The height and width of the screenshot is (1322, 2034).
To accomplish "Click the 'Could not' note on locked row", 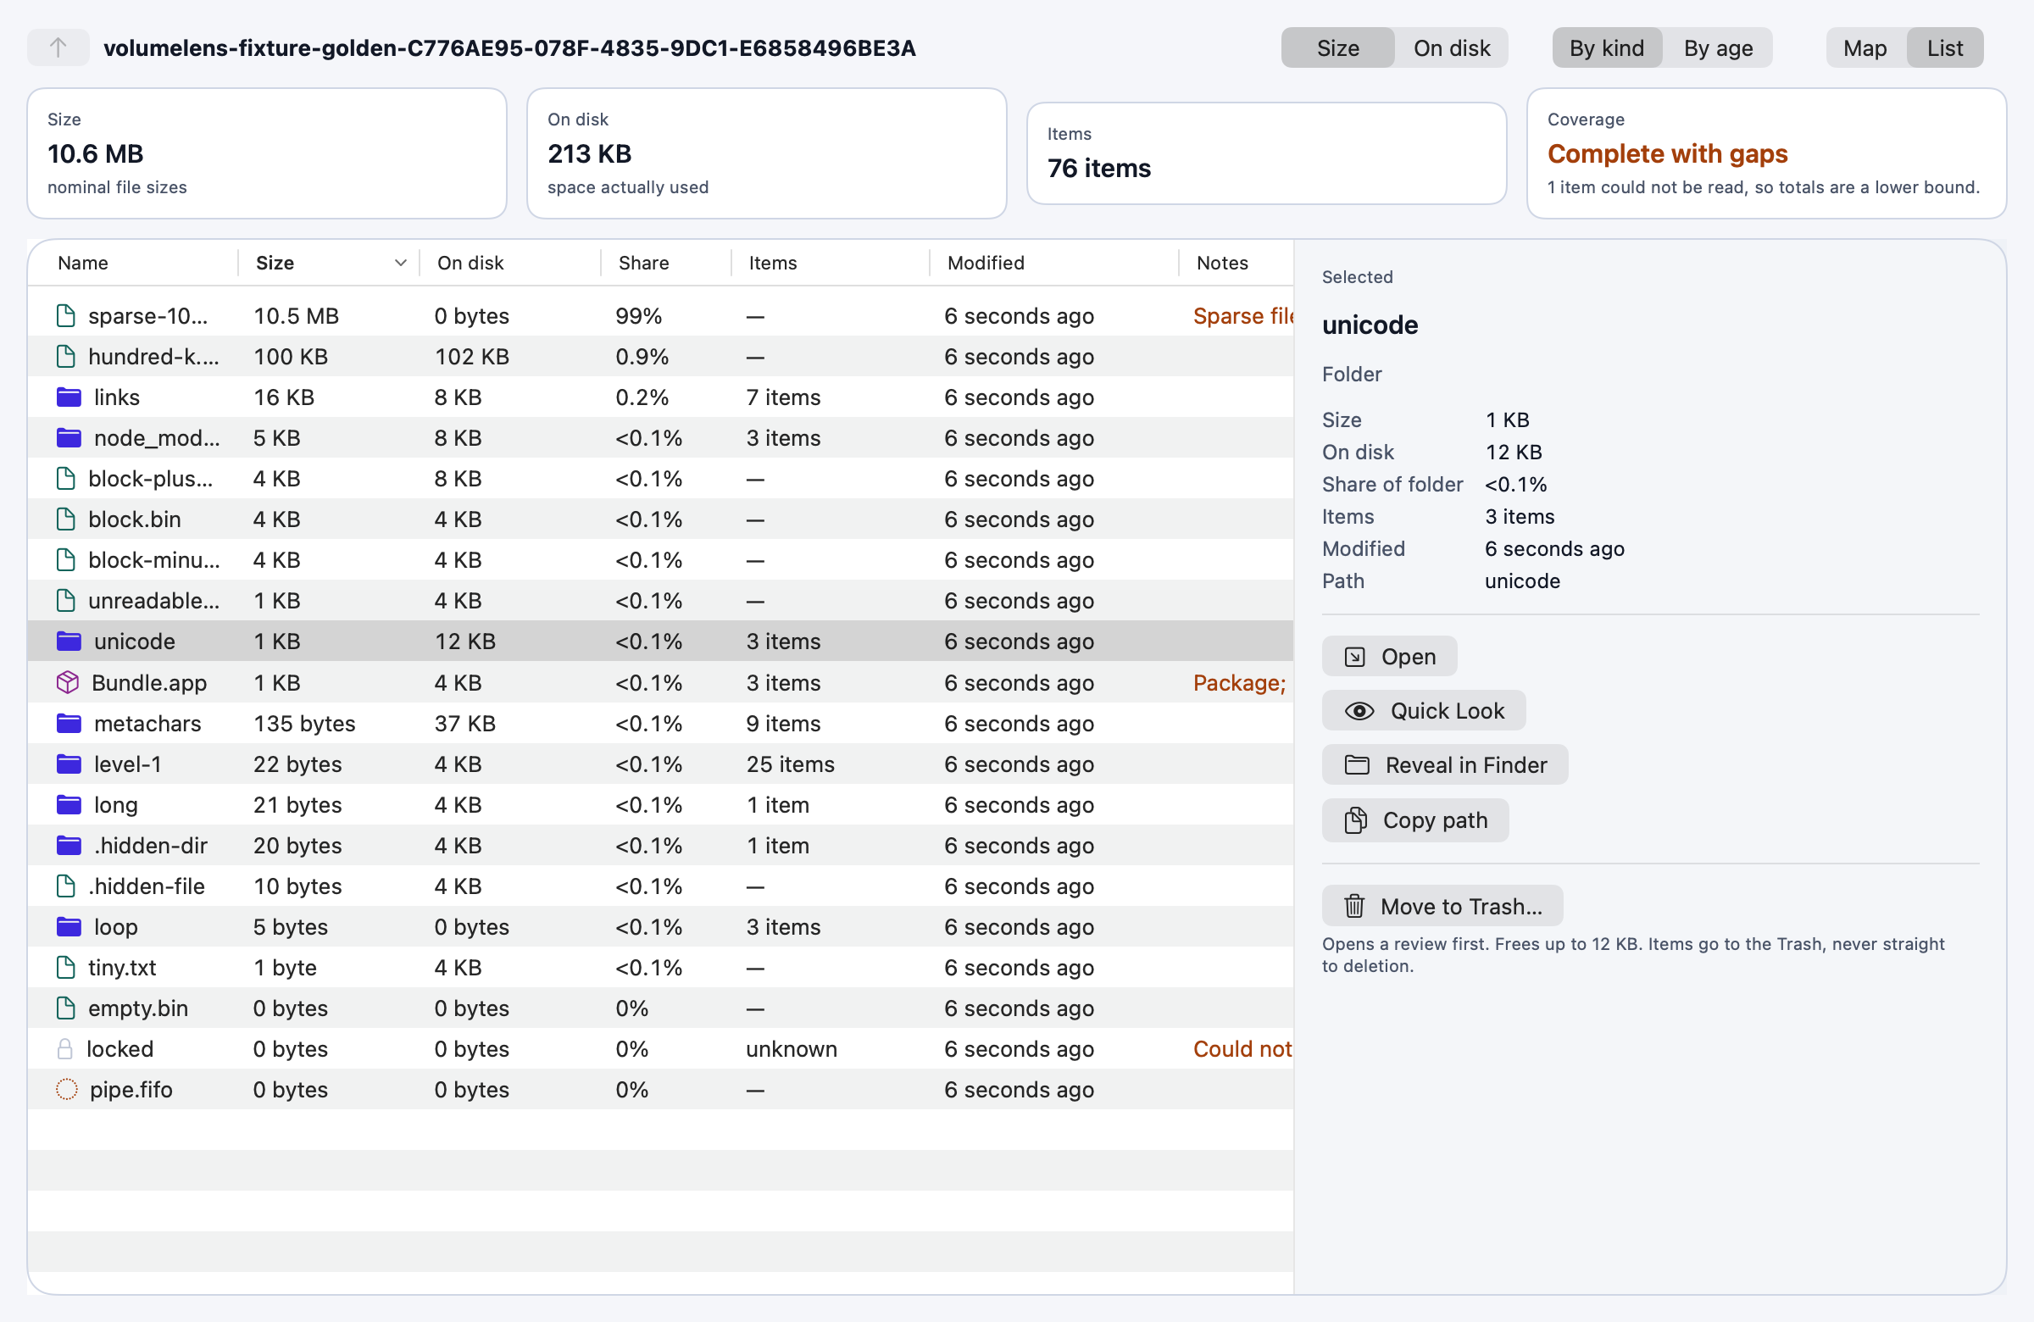I will [1242, 1048].
